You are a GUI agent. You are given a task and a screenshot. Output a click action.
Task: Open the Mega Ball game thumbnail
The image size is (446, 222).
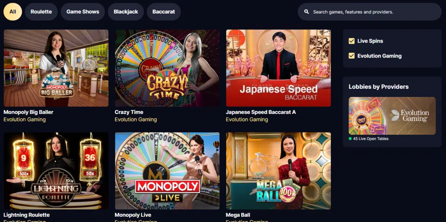278,171
